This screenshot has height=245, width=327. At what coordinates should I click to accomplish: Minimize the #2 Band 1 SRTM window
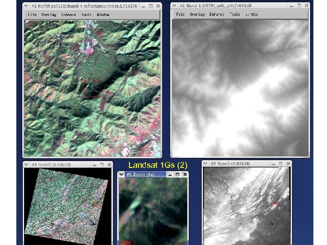point(292,6)
